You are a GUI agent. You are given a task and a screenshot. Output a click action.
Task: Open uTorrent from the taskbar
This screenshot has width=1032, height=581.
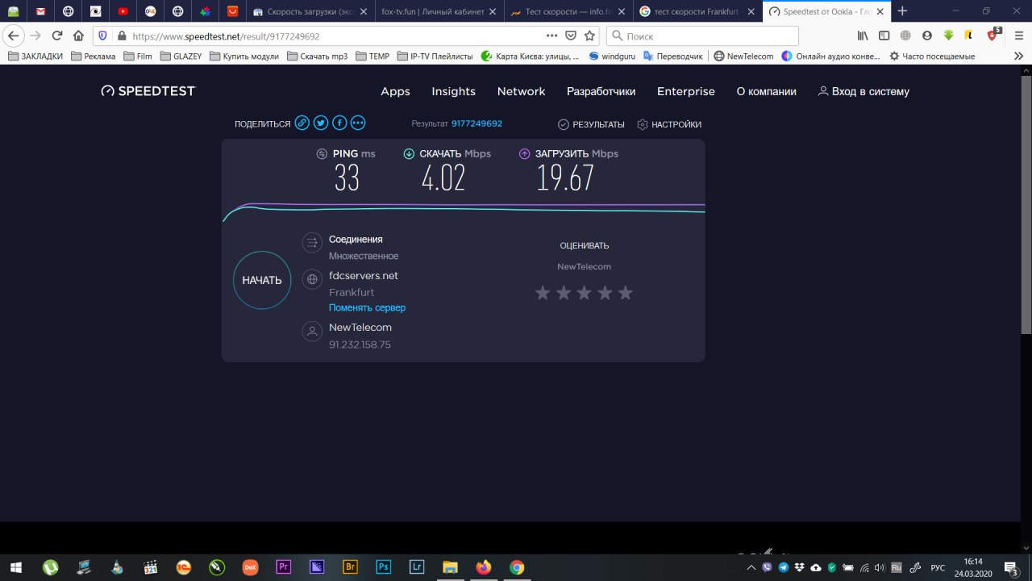tap(50, 567)
